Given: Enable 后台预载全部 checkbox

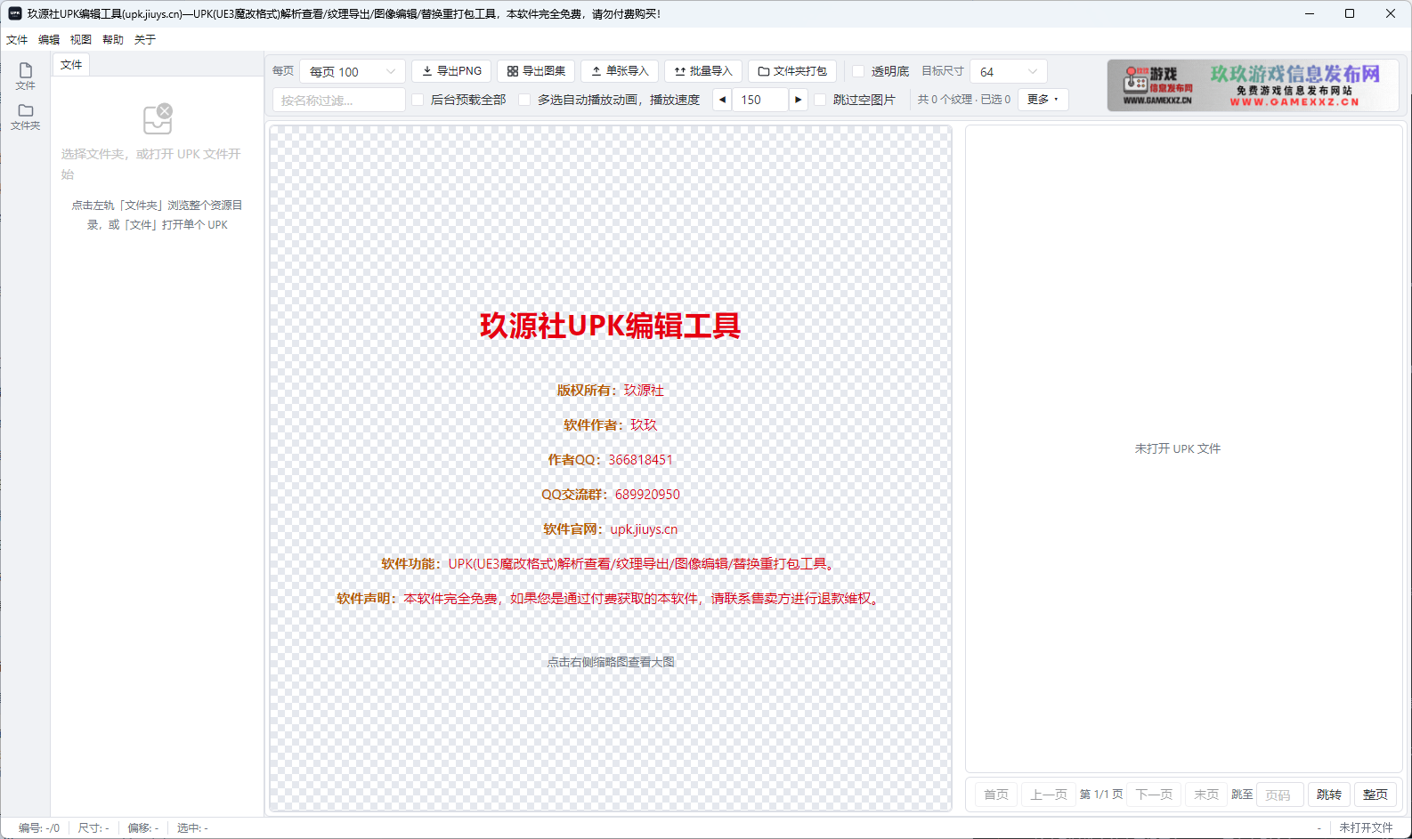Looking at the screenshot, I should (418, 100).
